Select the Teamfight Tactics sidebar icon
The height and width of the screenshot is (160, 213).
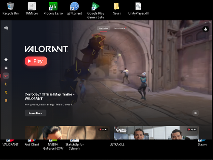click(6, 92)
